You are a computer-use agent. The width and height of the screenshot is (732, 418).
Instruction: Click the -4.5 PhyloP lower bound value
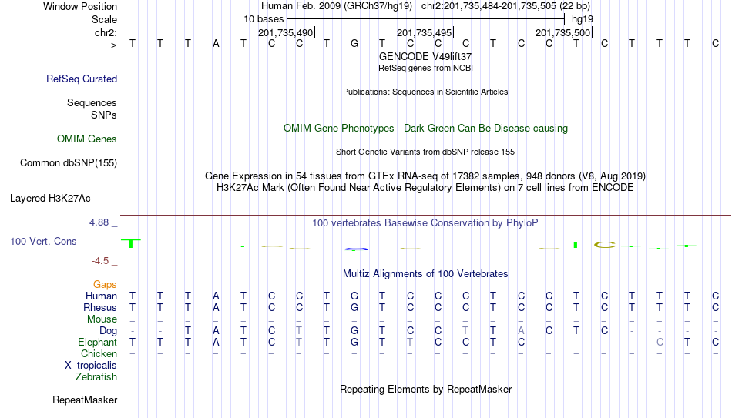tap(100, 261)
